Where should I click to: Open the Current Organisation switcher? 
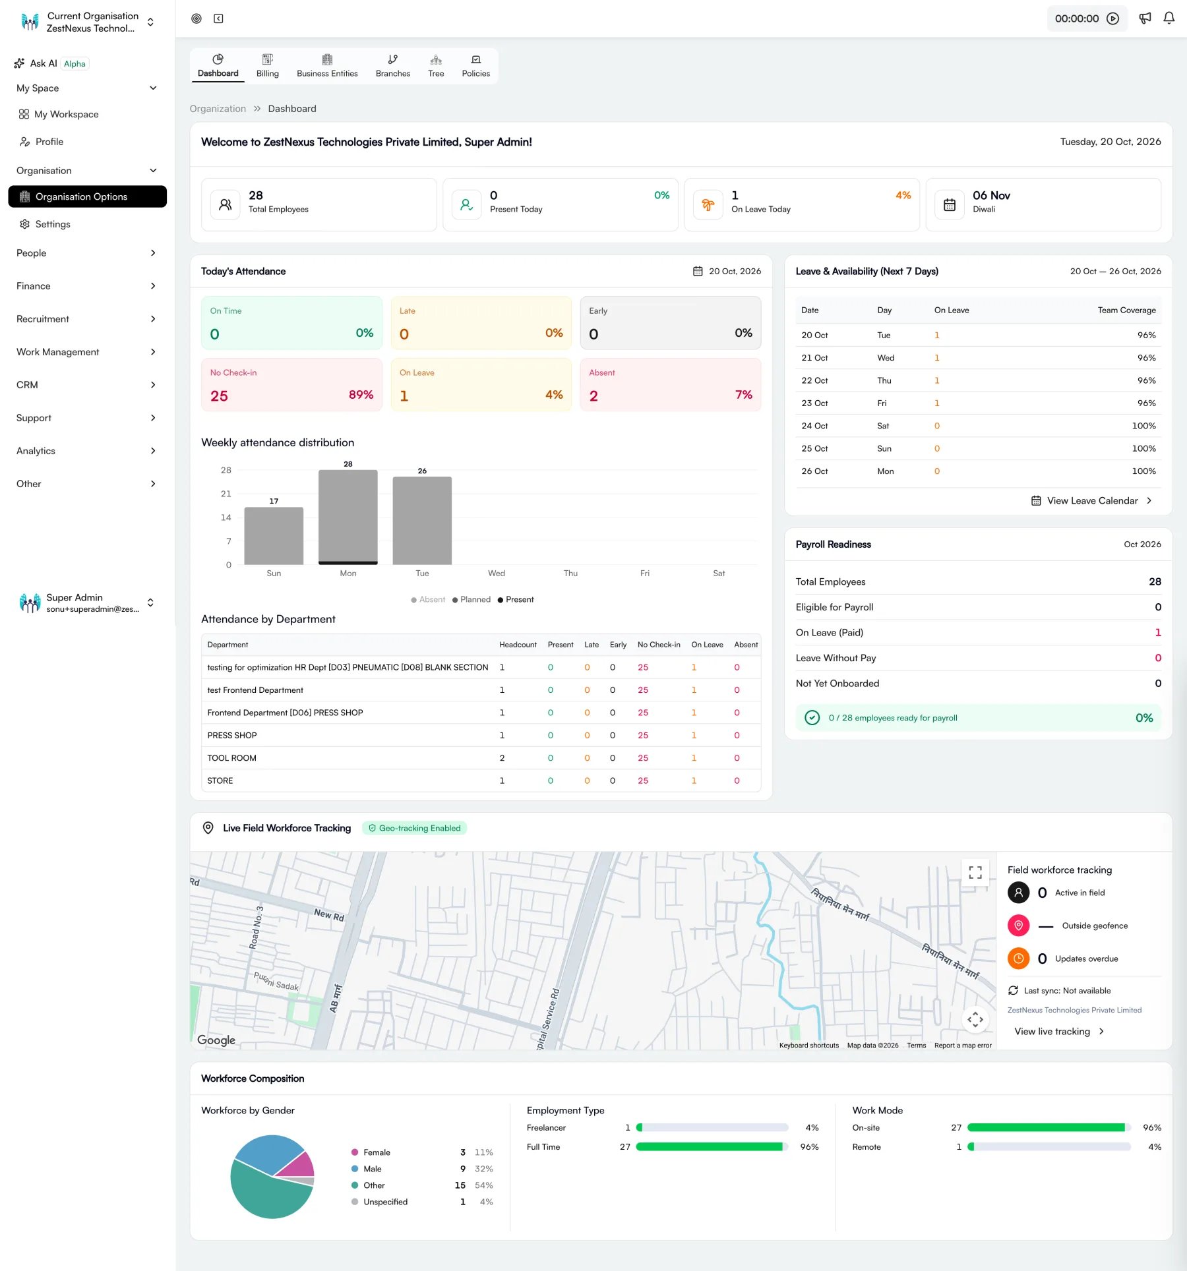88,22
